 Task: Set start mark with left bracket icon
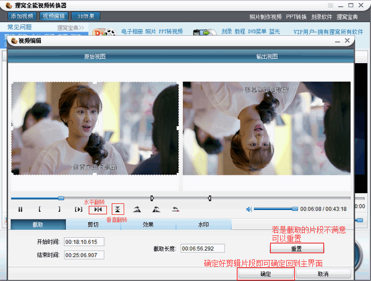(x=40, y=209)
